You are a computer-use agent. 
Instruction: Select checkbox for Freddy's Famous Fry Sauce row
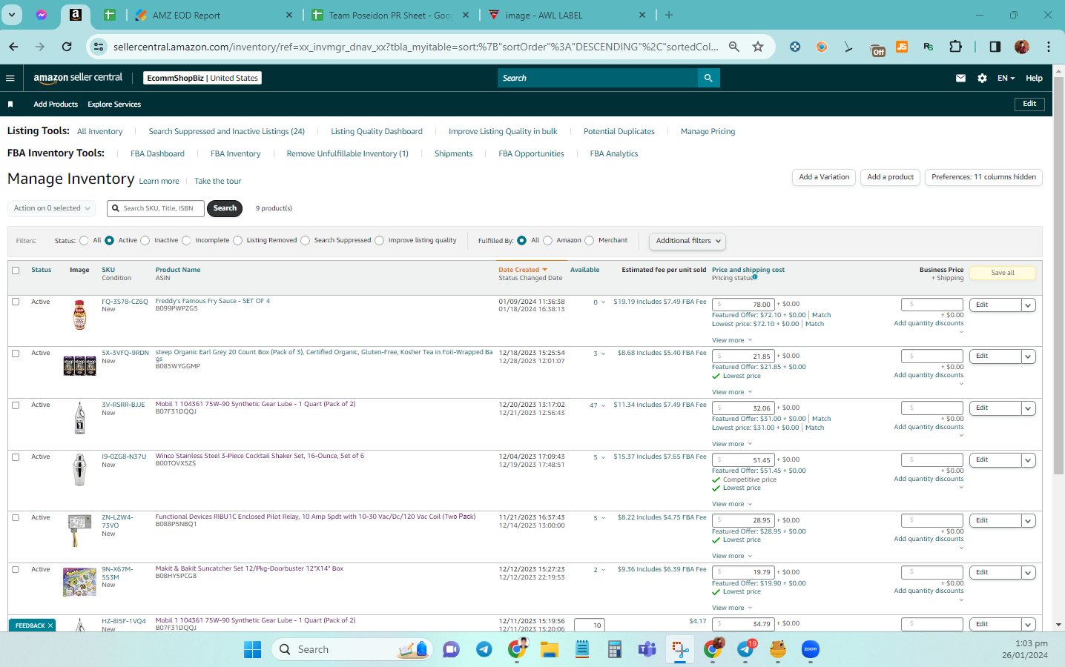tap(16, 302)
